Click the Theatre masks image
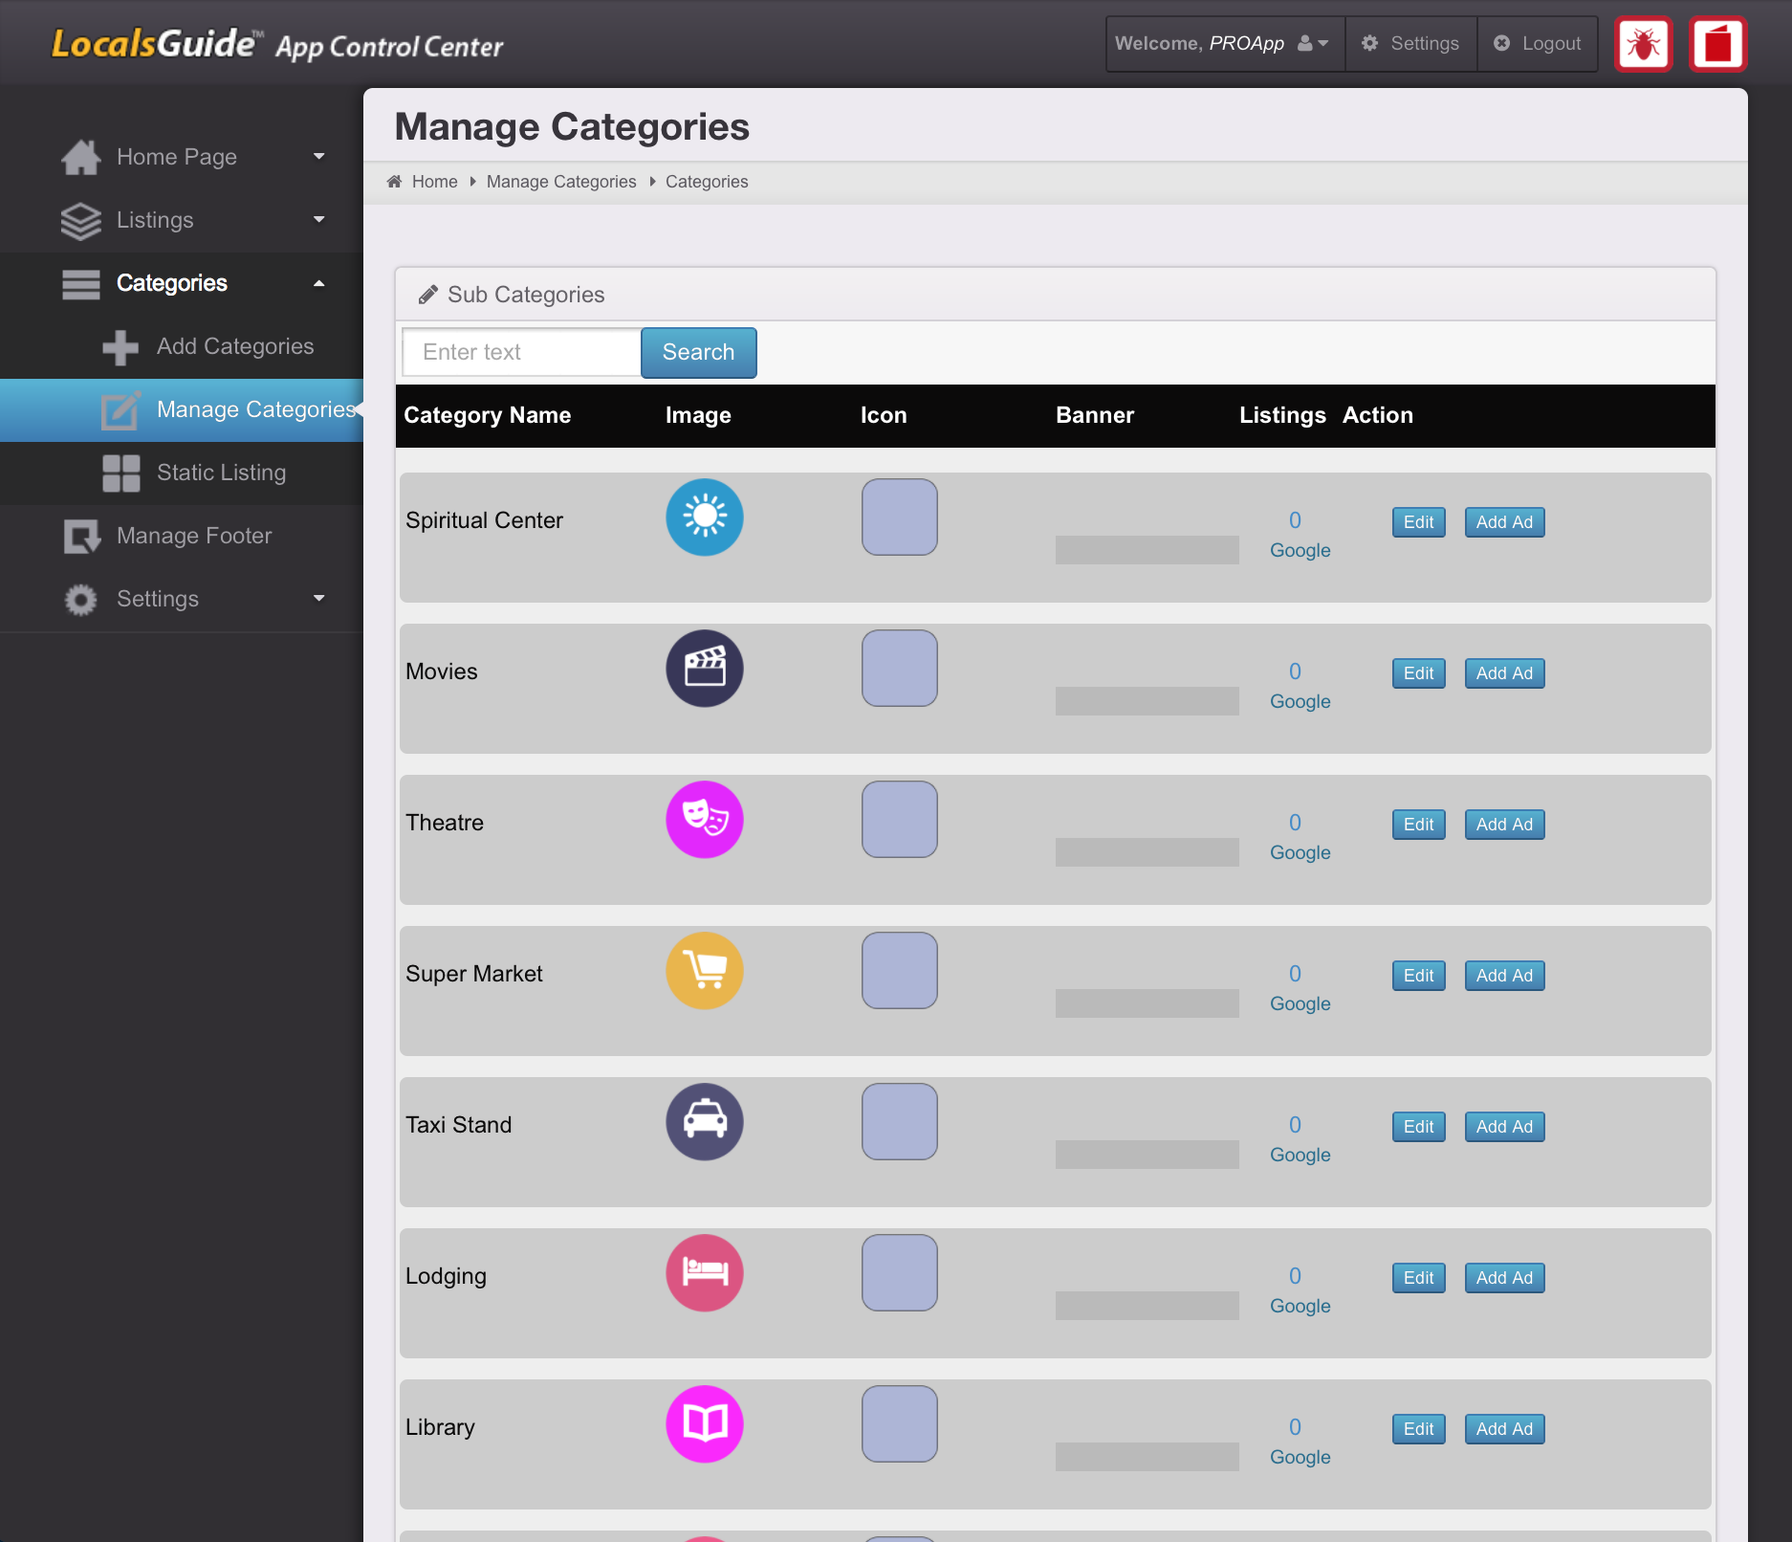Image resolution: width=1792 pixels, height=1542 pixels. (705, 820)
